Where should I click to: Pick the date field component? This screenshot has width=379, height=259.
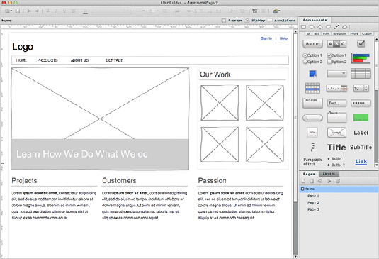point(336,89)
